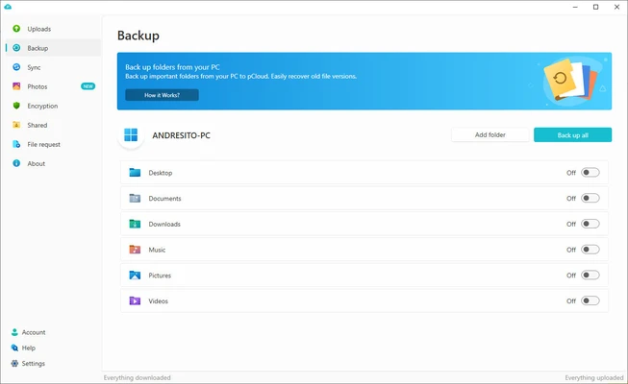628x384 pixels.
Task: Click the How it Works? button
Action: 162,95
